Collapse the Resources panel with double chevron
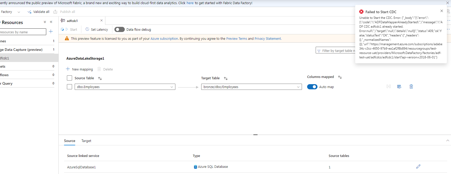 [x=51, y=22]
